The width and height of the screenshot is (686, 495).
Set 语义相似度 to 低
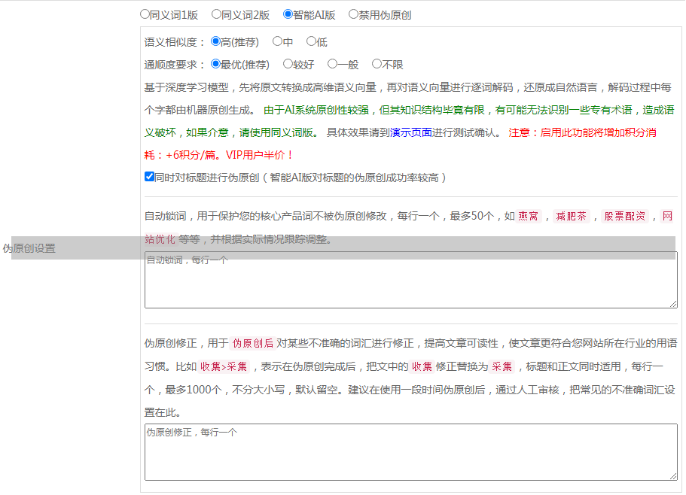click(x=311, y=42)
